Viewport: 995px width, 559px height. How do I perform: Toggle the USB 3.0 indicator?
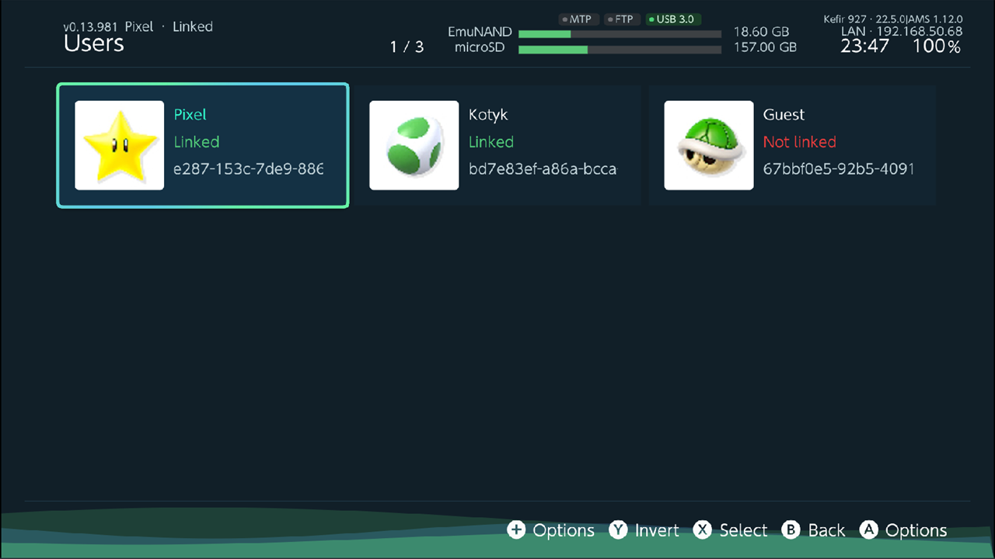(673, 19)
